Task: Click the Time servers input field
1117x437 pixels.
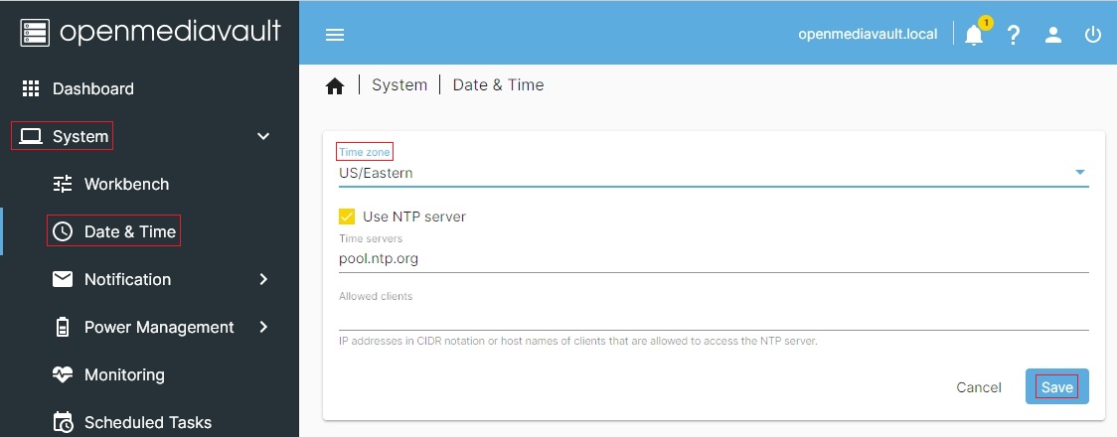Action: tap(713, 258)
